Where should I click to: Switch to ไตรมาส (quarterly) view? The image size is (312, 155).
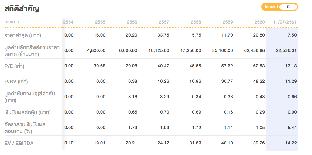pyautogui.click(x=271, y=7)
